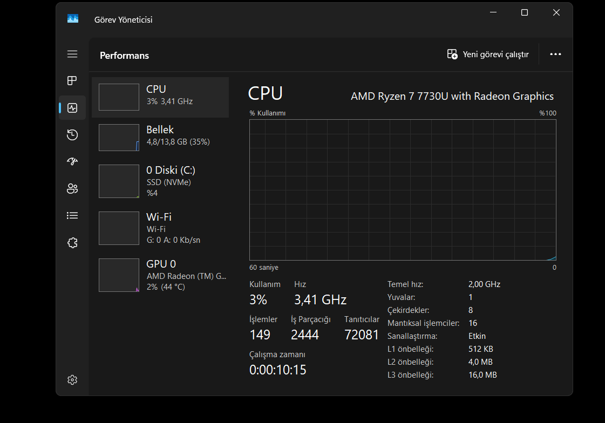The image size is (605, 423).
Task: Select CPU in the performance list
Action: click(x=160, y=97)
